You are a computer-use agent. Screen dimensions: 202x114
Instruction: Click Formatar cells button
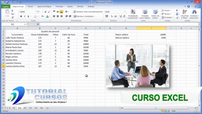pos(167,17)
